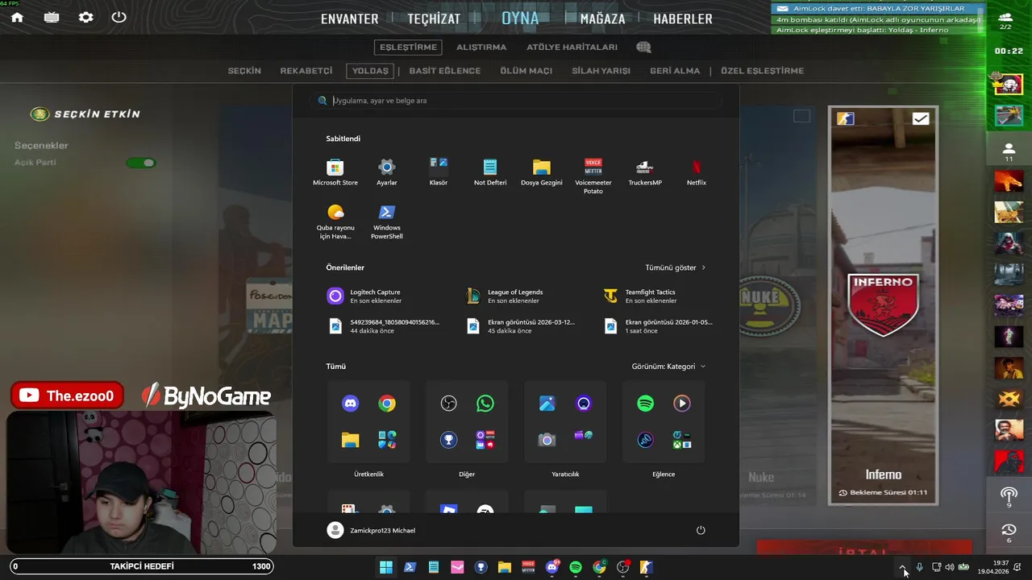
Task: Open the Camera app in Yaratıcılık category
Action: pyautogui.click(x=547, y=440)
